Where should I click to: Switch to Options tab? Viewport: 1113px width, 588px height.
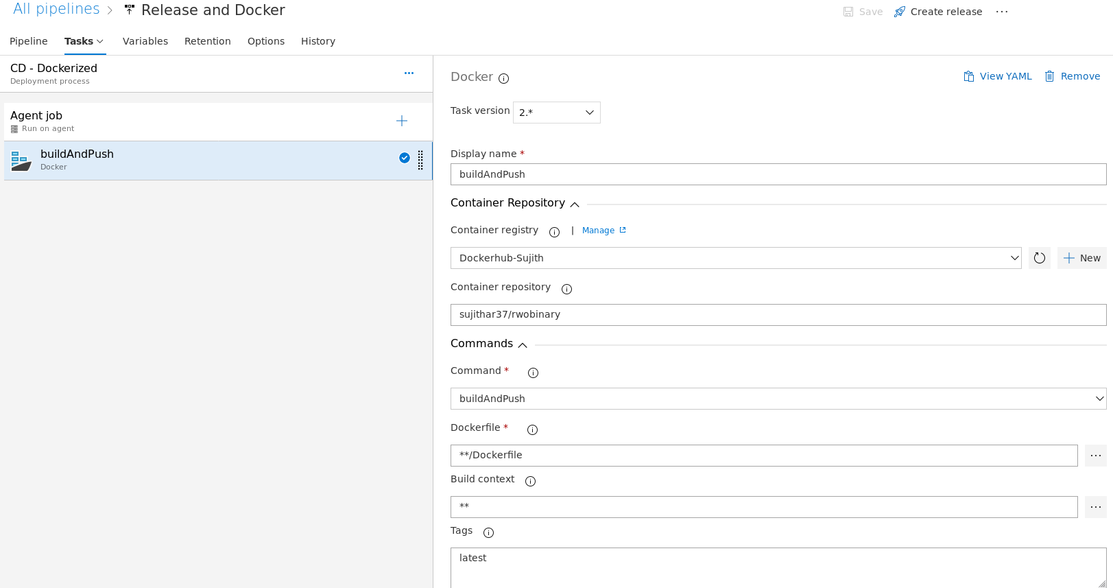tap(266, 41)
